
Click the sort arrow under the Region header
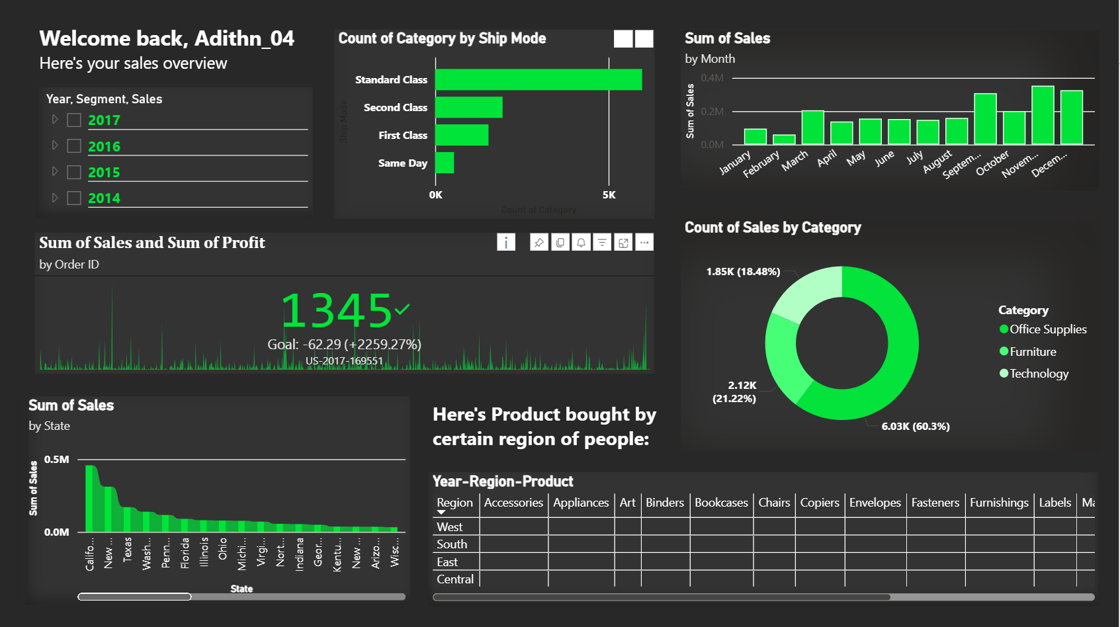coord(441,513)
